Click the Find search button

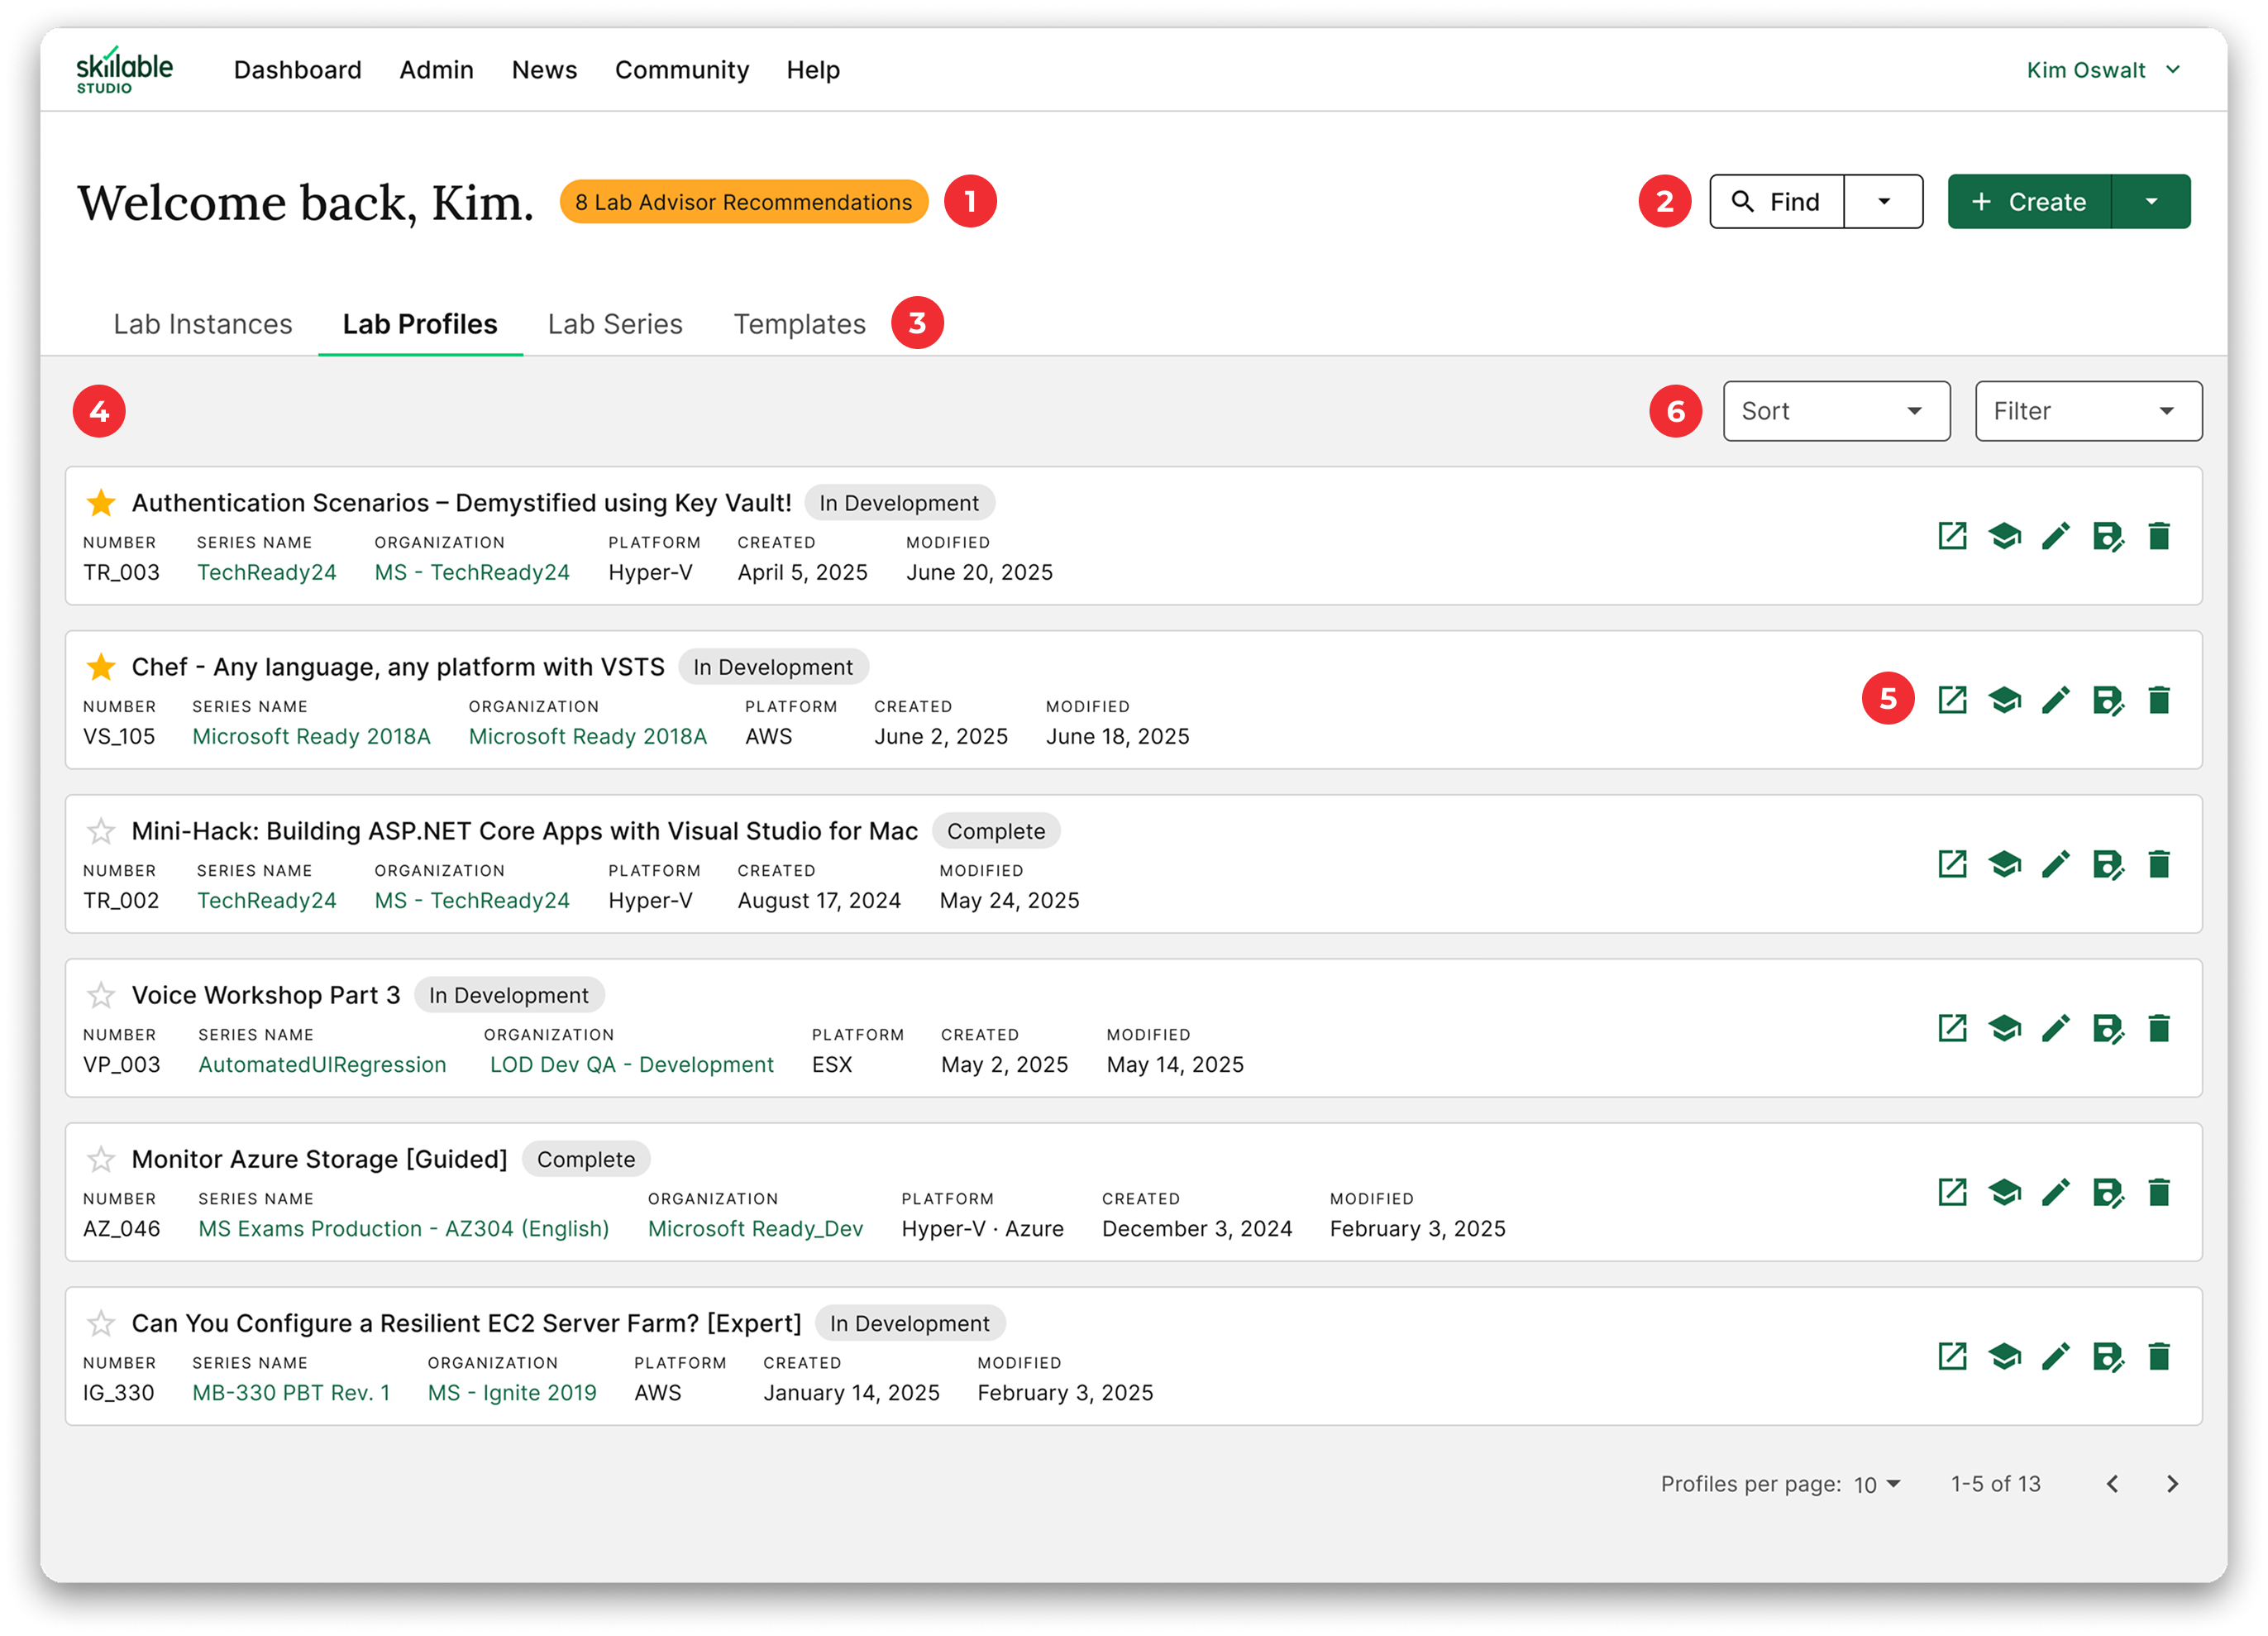pyautogui.click(x=1776, y=201)
